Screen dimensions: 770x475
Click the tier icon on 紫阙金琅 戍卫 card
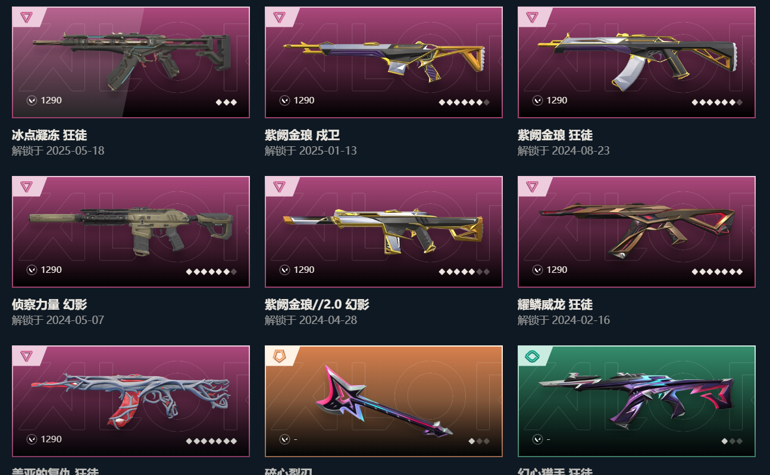pos(279,17)
